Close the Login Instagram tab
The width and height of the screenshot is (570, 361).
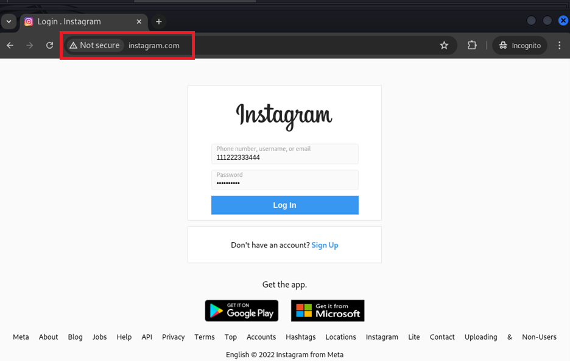tap(139, 21)
